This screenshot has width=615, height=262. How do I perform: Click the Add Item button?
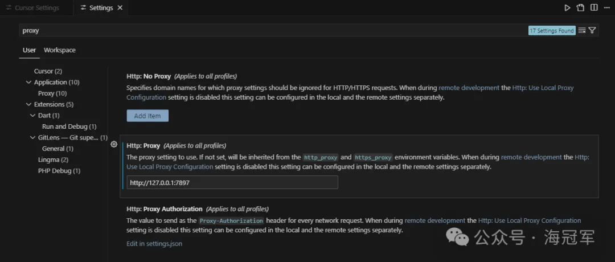(147, 116)
